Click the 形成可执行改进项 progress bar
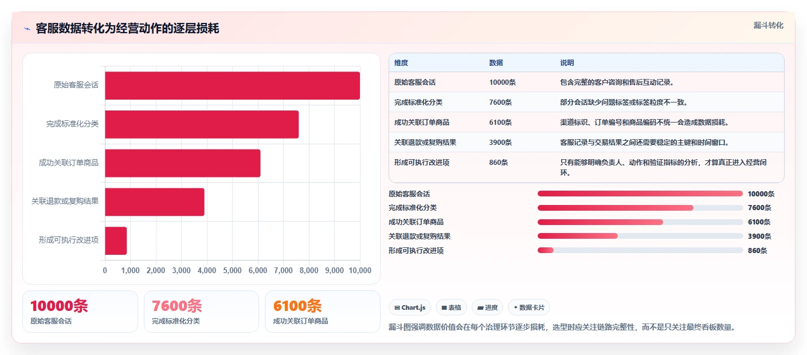The width and height of the screenshot is (807, 355). 640,250
